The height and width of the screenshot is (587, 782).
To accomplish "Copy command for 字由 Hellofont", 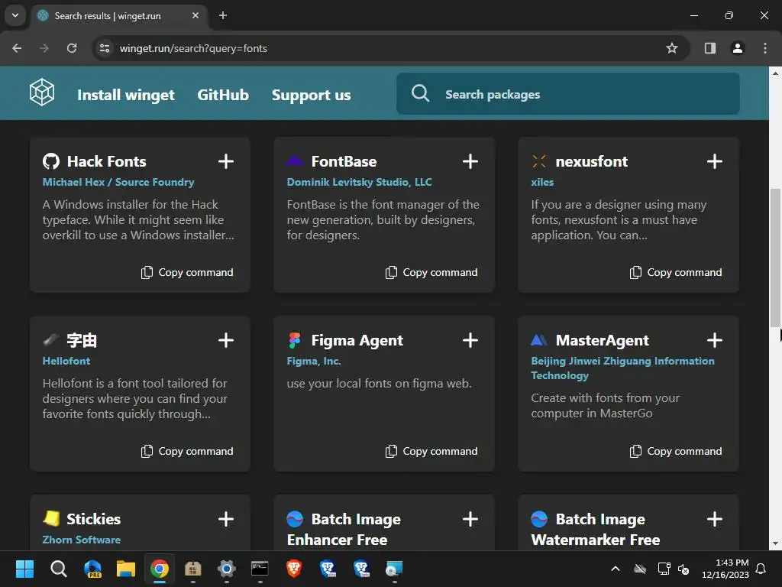I will pos(187,451).
